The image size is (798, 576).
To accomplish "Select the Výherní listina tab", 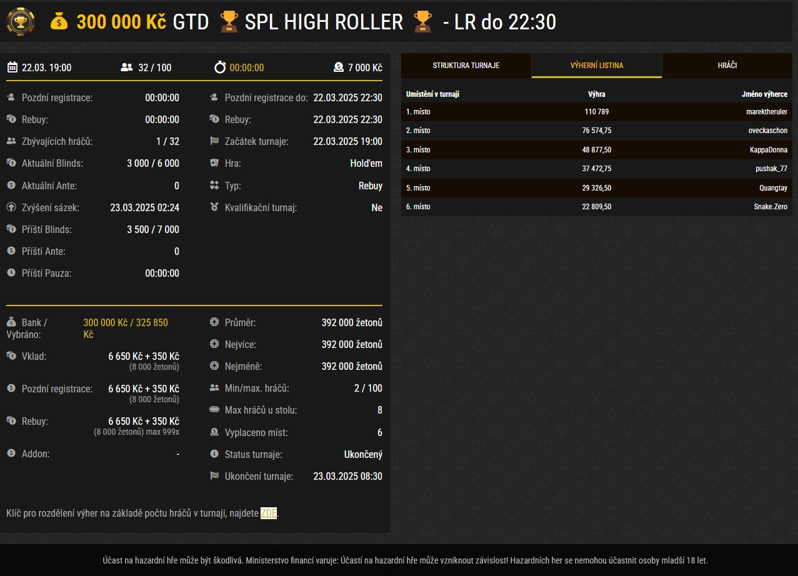I will (596, 66).
